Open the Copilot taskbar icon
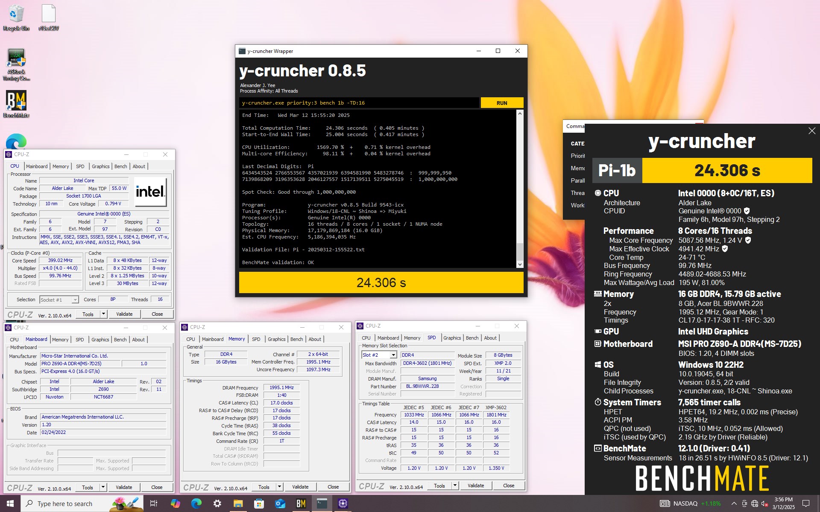This screenshot has height=512, width=820. [x=175, y=503]
